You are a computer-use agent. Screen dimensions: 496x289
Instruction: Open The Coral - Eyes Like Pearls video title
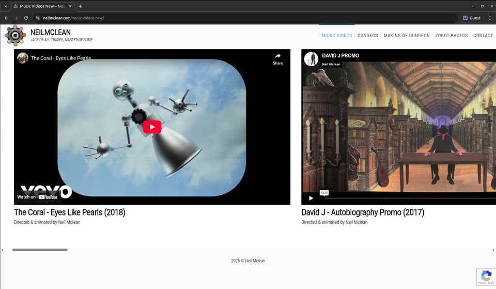pos(61,58)
